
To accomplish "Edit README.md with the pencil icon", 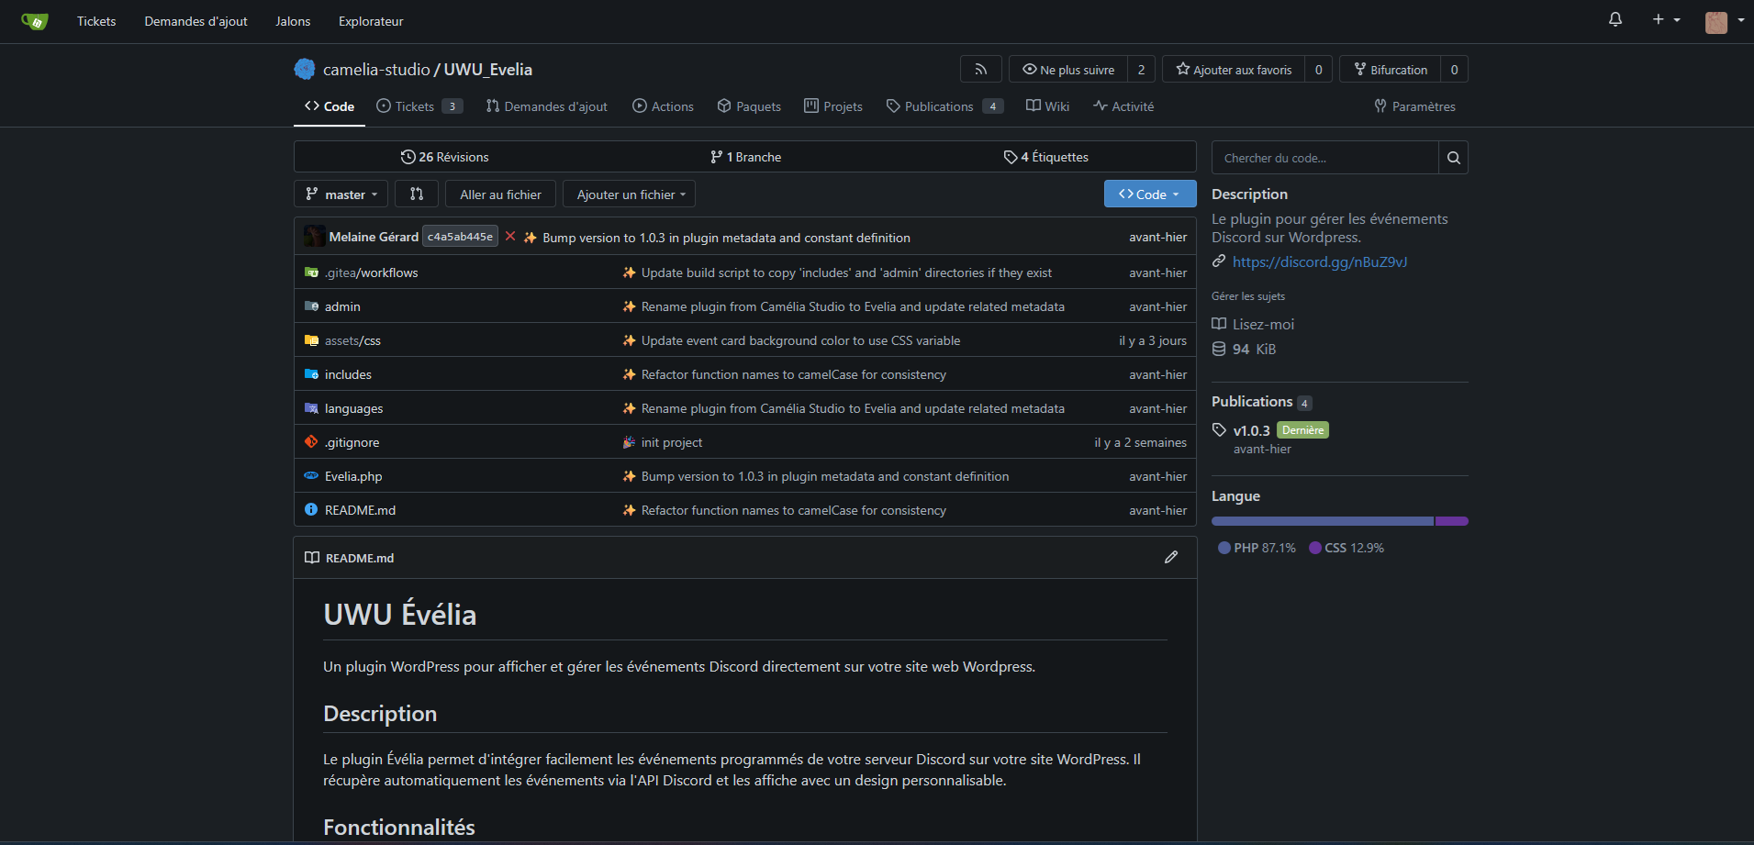I will (1171, 557).
